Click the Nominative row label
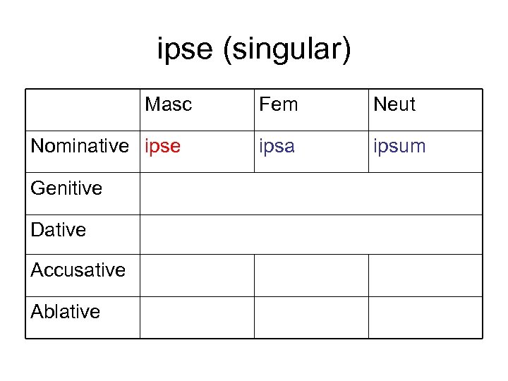The image size is (508, 381). click(x=80, y=146)
